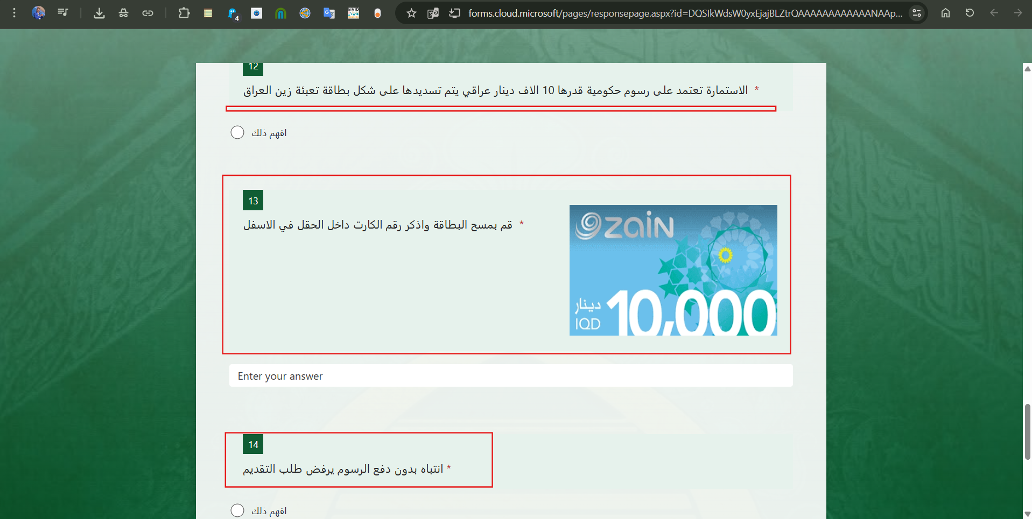Click the site permissions sliders icon in address bar
1032x519 pixels.
point(917,13)
